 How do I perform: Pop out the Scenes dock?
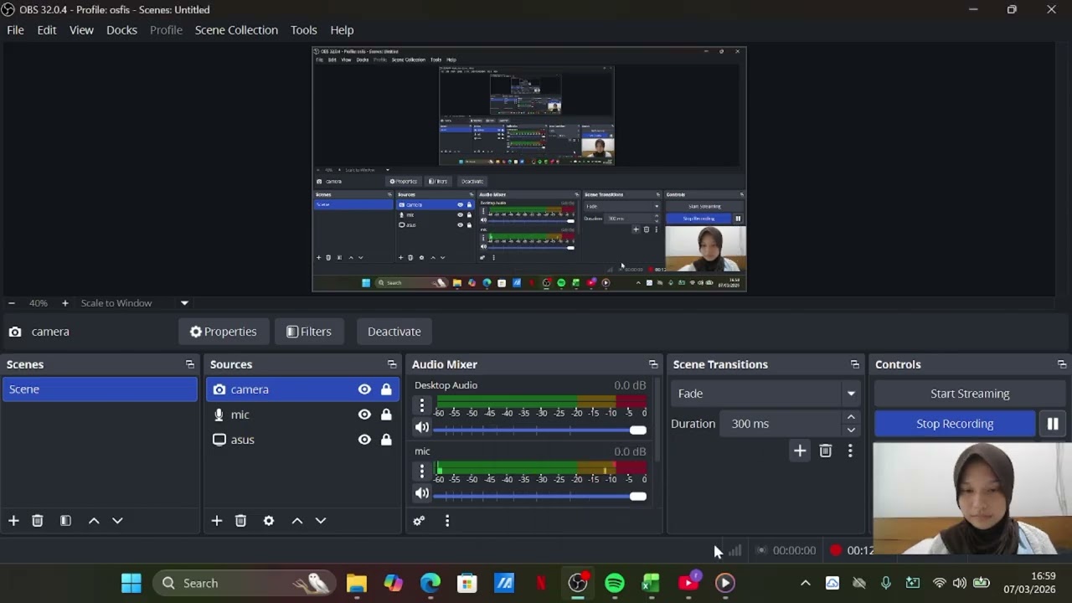(x=190, y=364)
